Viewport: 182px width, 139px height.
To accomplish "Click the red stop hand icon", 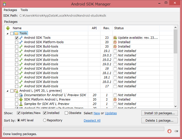I will pos(169,131).
